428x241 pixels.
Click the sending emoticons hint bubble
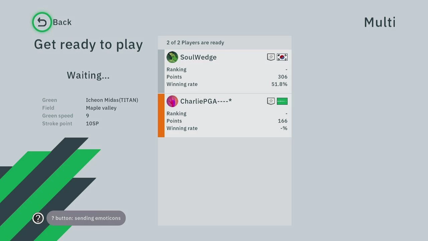coord(86,218)
